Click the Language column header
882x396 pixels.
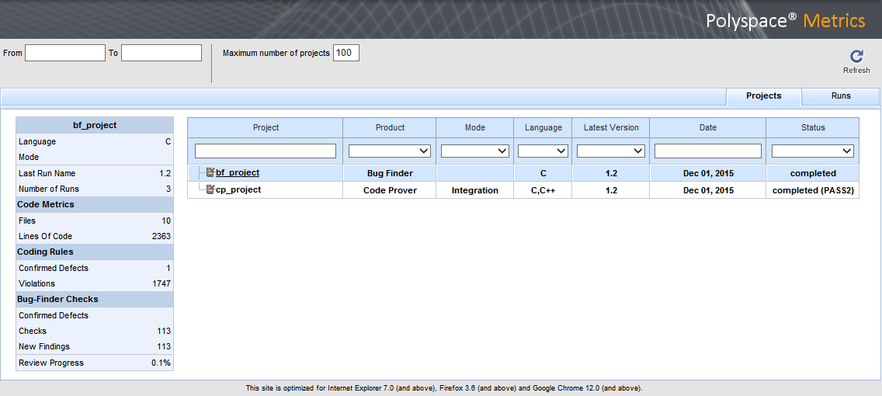pos(543,127)
